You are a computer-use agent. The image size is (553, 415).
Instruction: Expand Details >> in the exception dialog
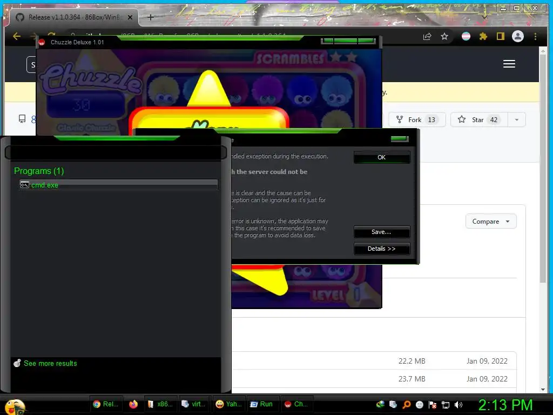point(382,249)
